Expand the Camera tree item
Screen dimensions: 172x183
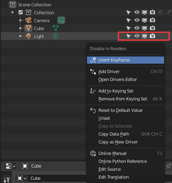pos(21,20)
